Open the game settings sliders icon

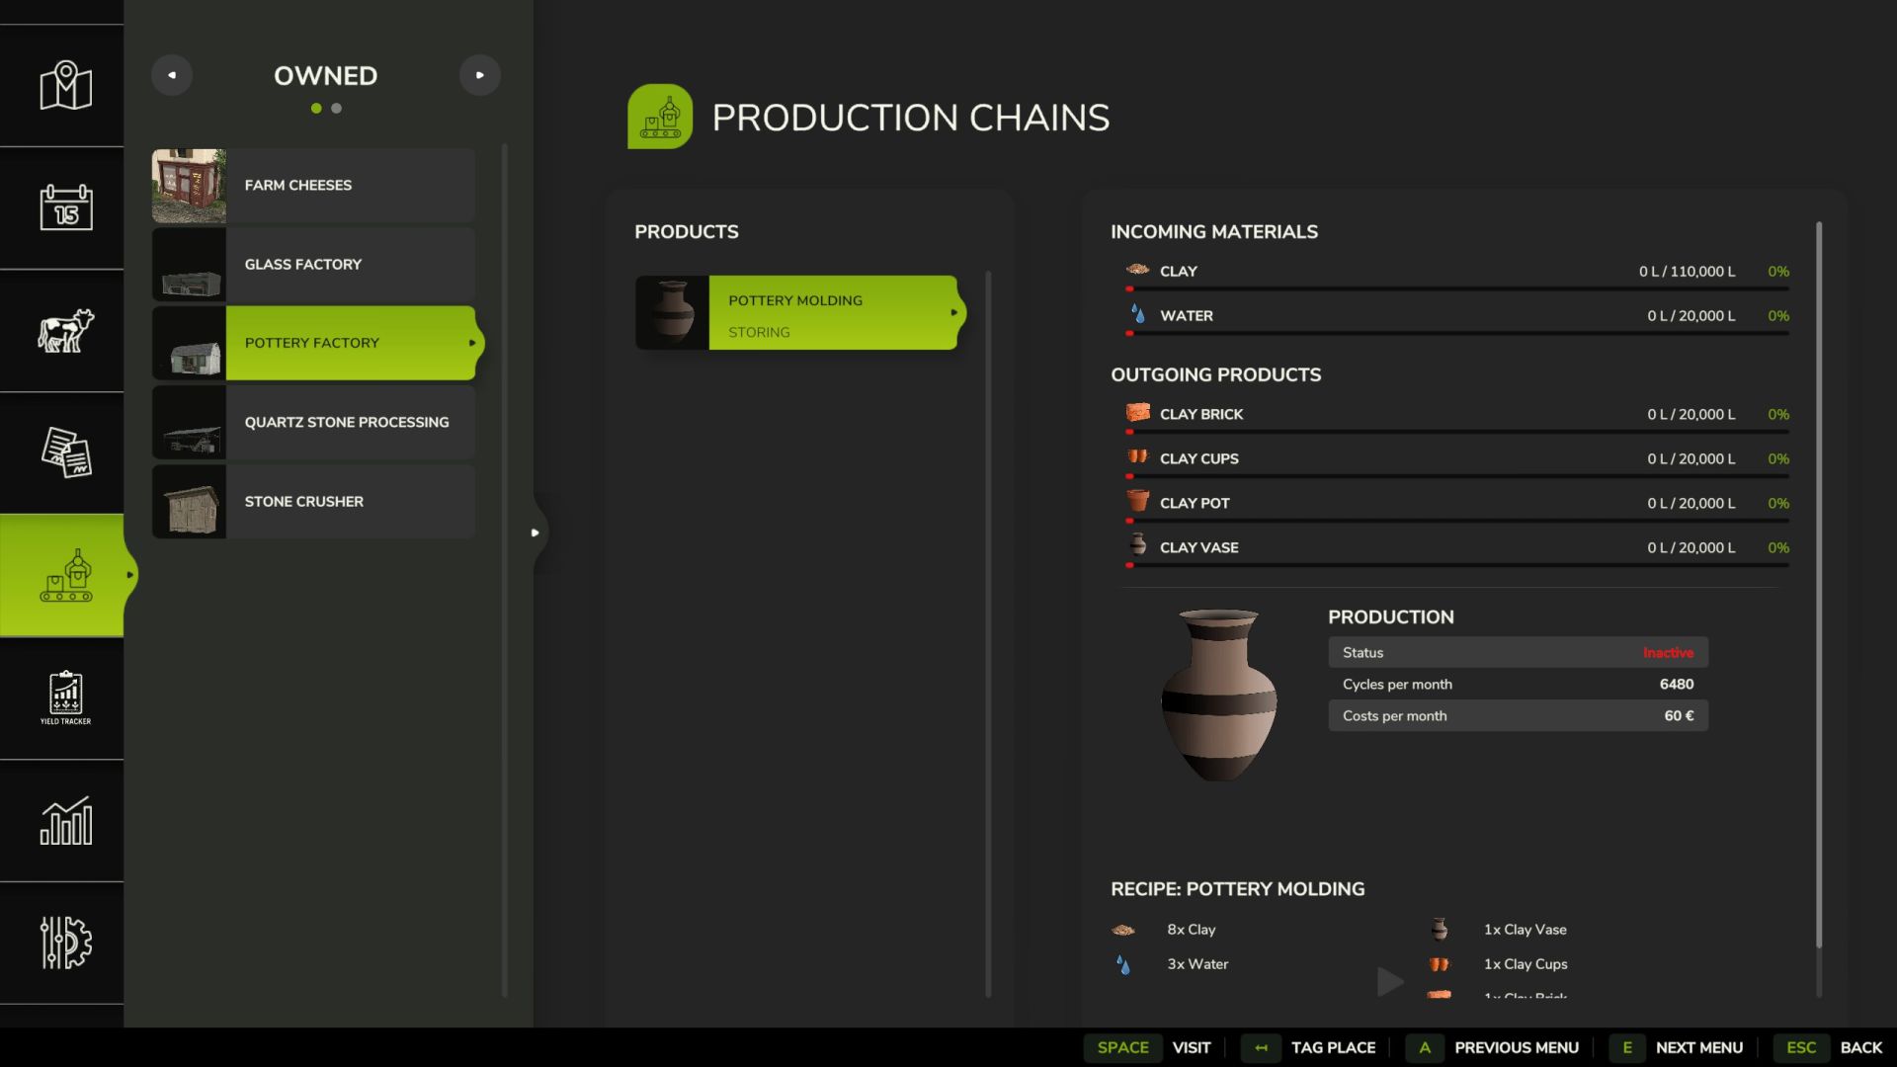(x=65, y=943)
